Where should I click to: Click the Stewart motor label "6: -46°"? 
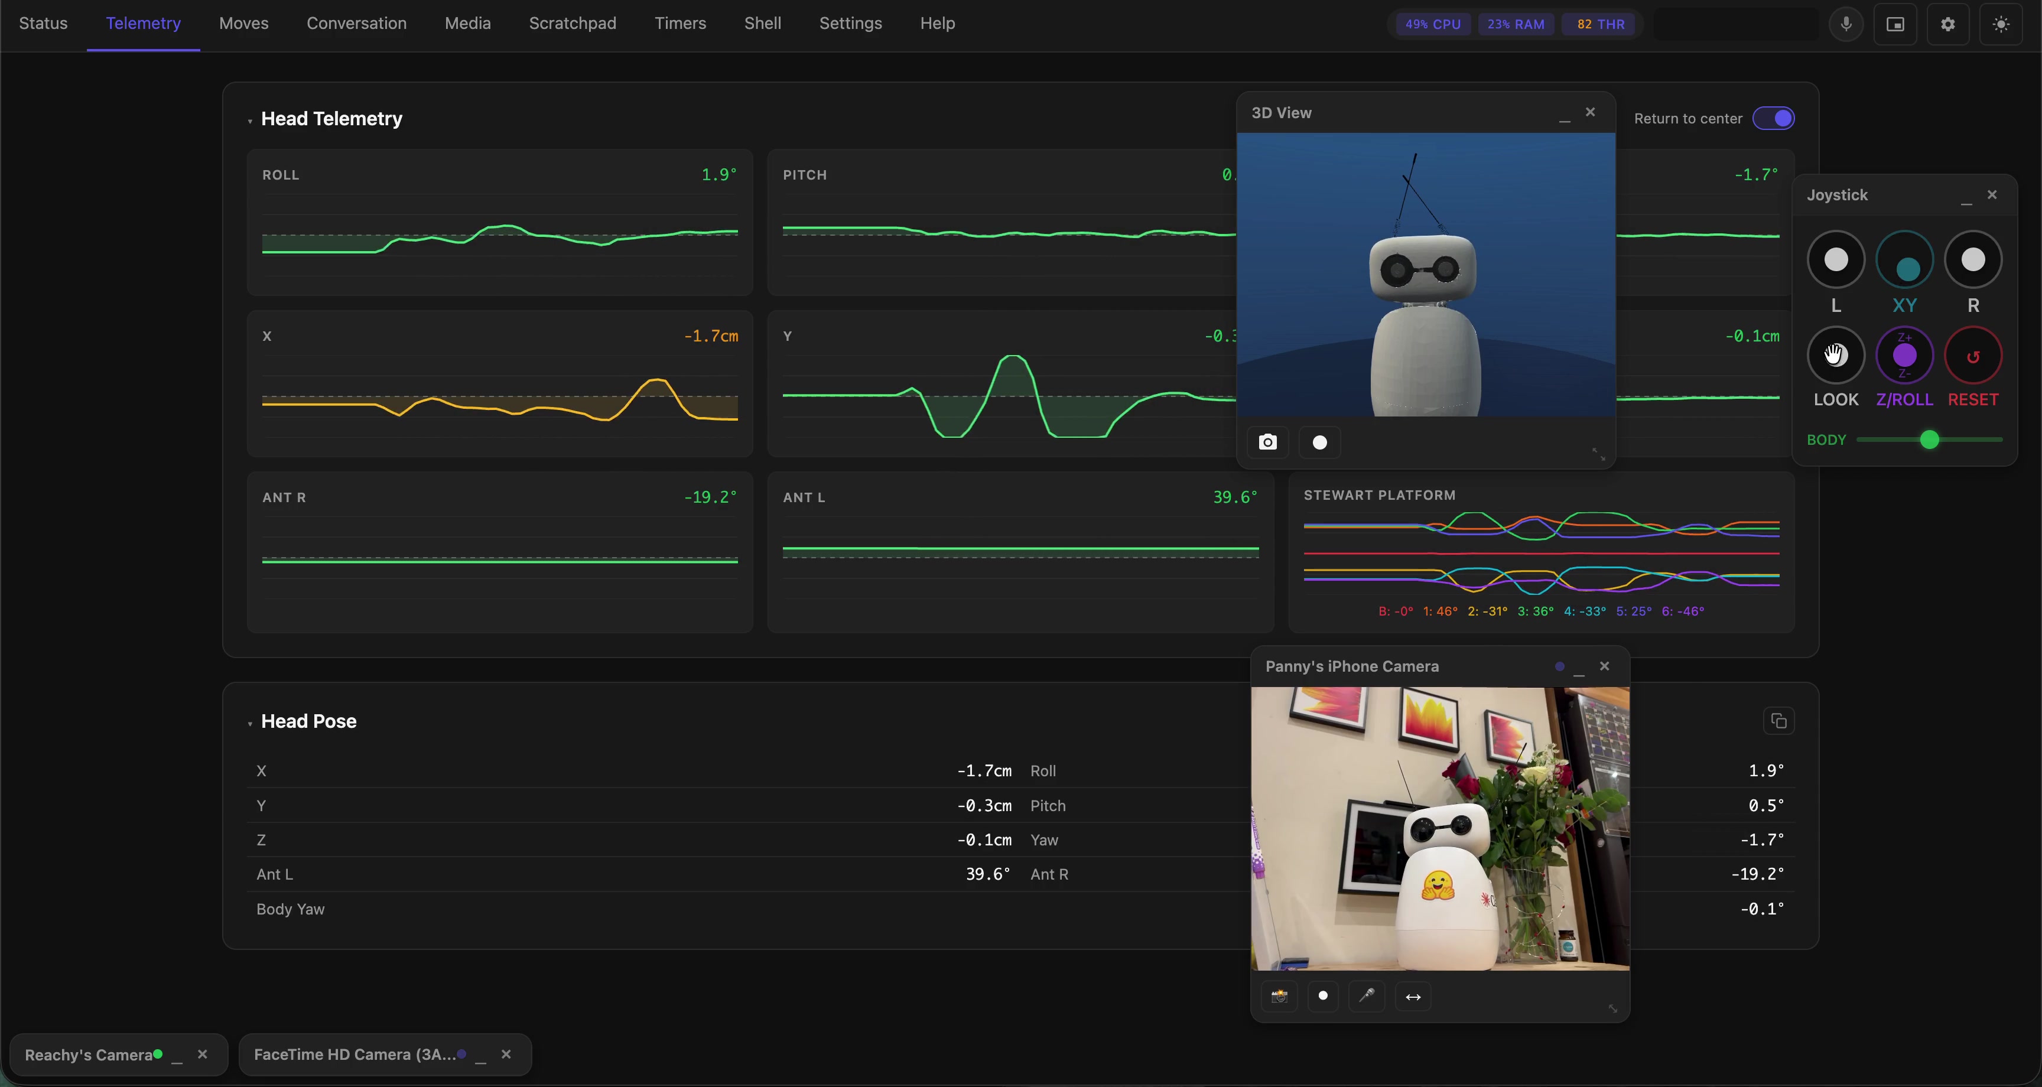(x=1683, y=611)
